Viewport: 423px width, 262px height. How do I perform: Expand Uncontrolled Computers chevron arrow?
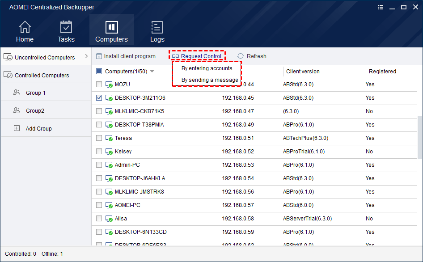86,56
